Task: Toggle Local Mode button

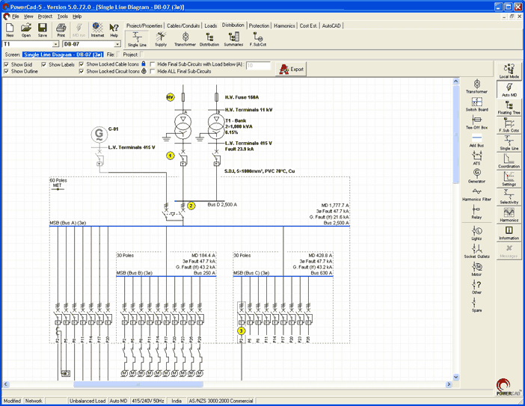Action: click(509, 71)
